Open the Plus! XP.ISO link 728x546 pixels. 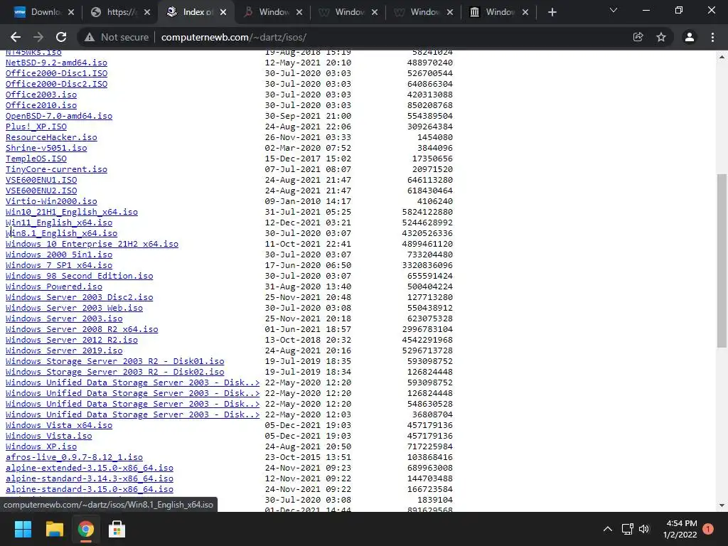[x=36, y=127]
